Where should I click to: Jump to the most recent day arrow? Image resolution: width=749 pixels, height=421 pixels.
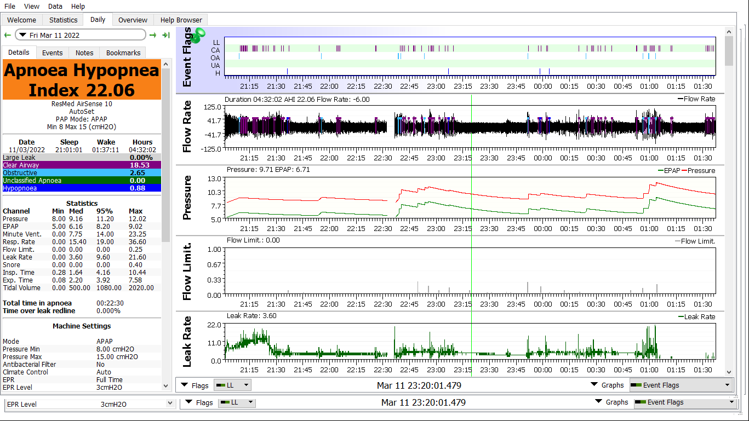[x=165, y=35]
